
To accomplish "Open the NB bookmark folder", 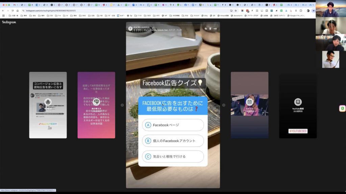I will coord(100,15).
